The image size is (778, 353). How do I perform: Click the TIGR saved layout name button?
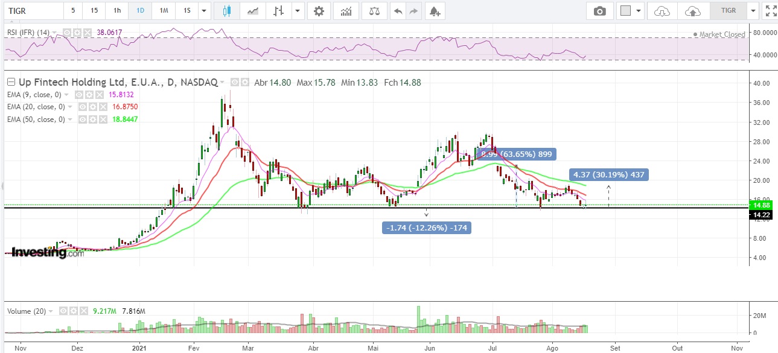(x=729, y=11)
